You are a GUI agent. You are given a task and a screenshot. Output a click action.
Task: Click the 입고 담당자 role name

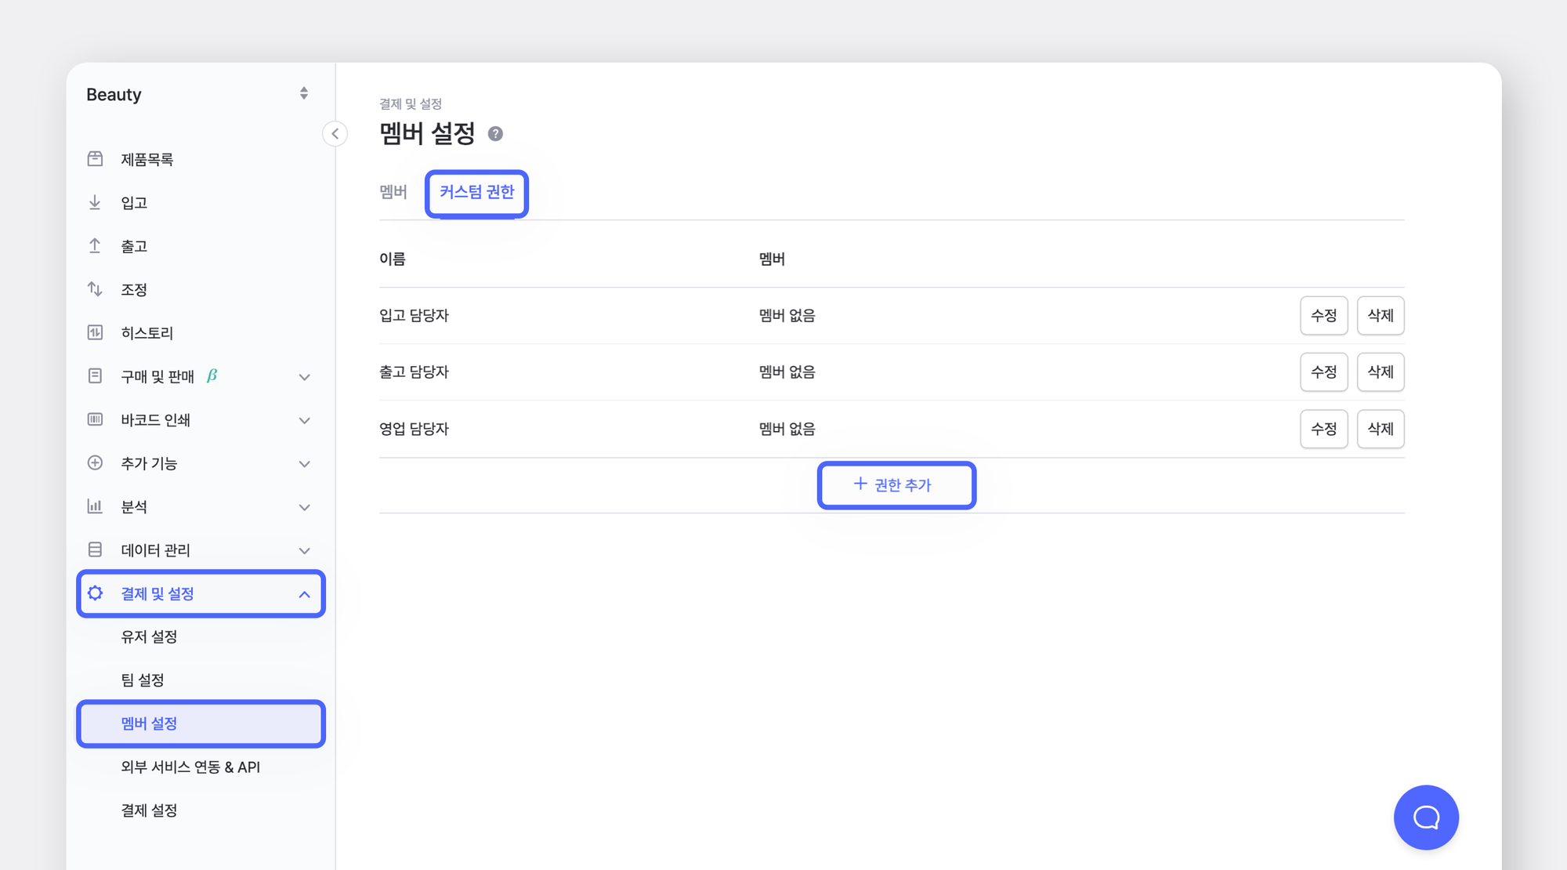click(414, 315)
